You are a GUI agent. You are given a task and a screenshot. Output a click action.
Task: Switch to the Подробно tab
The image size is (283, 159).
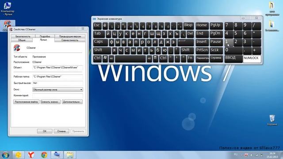click(45, 36)
